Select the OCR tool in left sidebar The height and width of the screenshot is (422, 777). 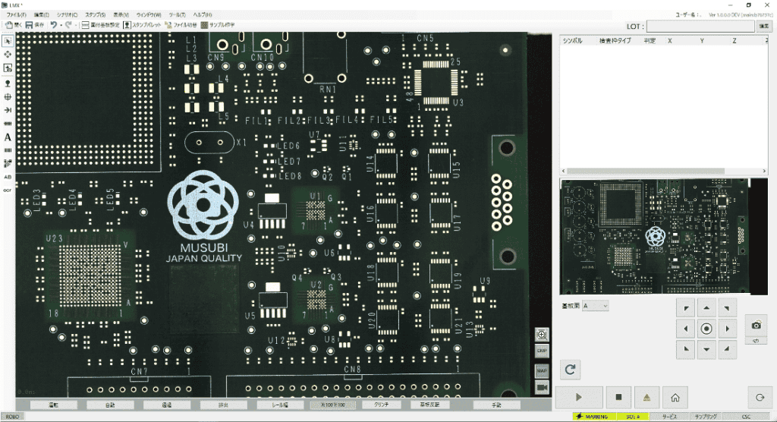[8, 190]
